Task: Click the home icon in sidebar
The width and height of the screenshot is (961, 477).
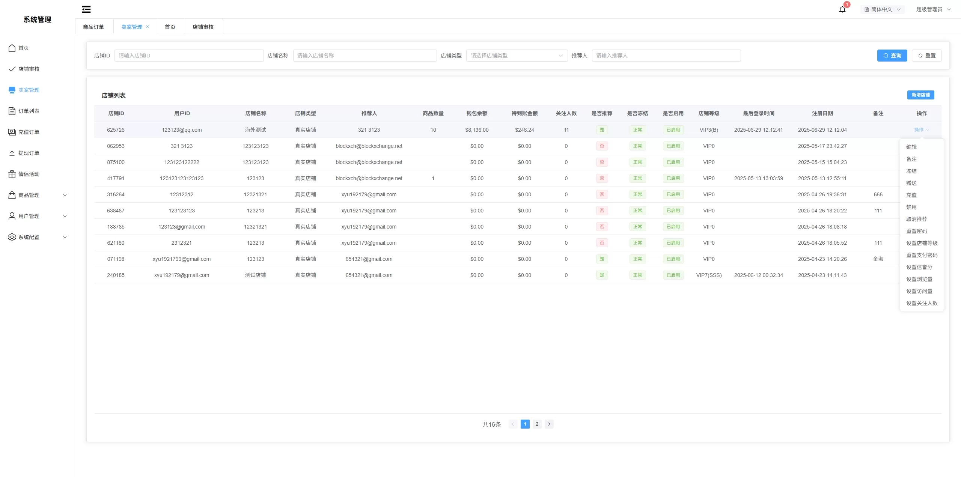Action: 12,48
